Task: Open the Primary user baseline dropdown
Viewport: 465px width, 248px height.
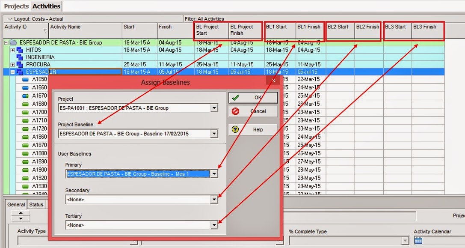Action: (x=215, y=173)
